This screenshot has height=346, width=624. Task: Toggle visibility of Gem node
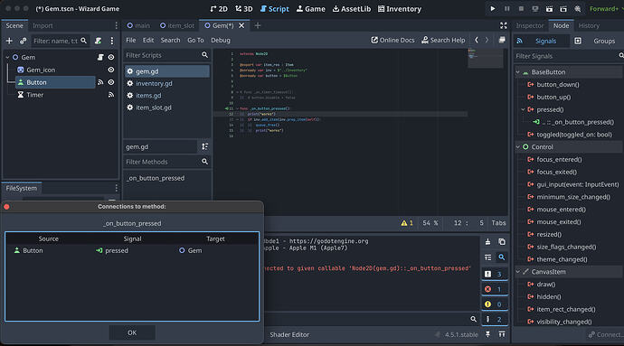click(111, 57)
